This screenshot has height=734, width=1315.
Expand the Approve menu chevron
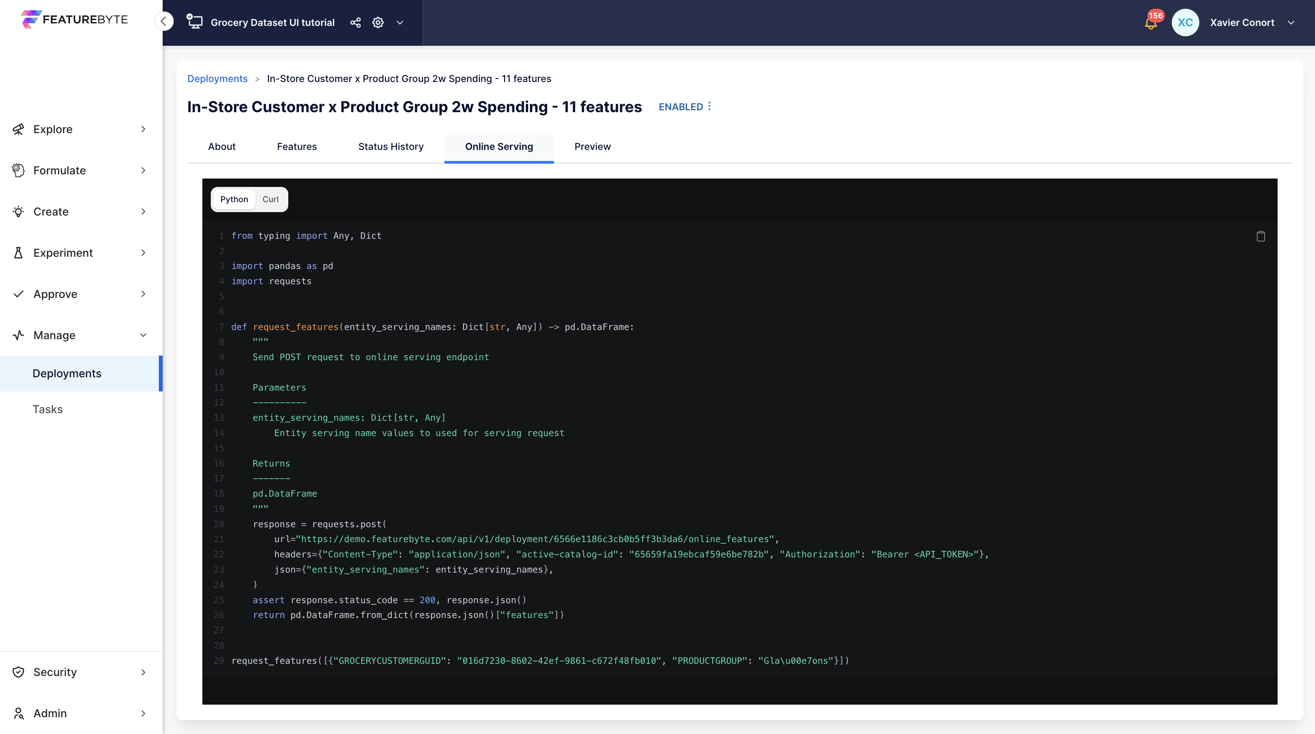[x=144, y=294]
